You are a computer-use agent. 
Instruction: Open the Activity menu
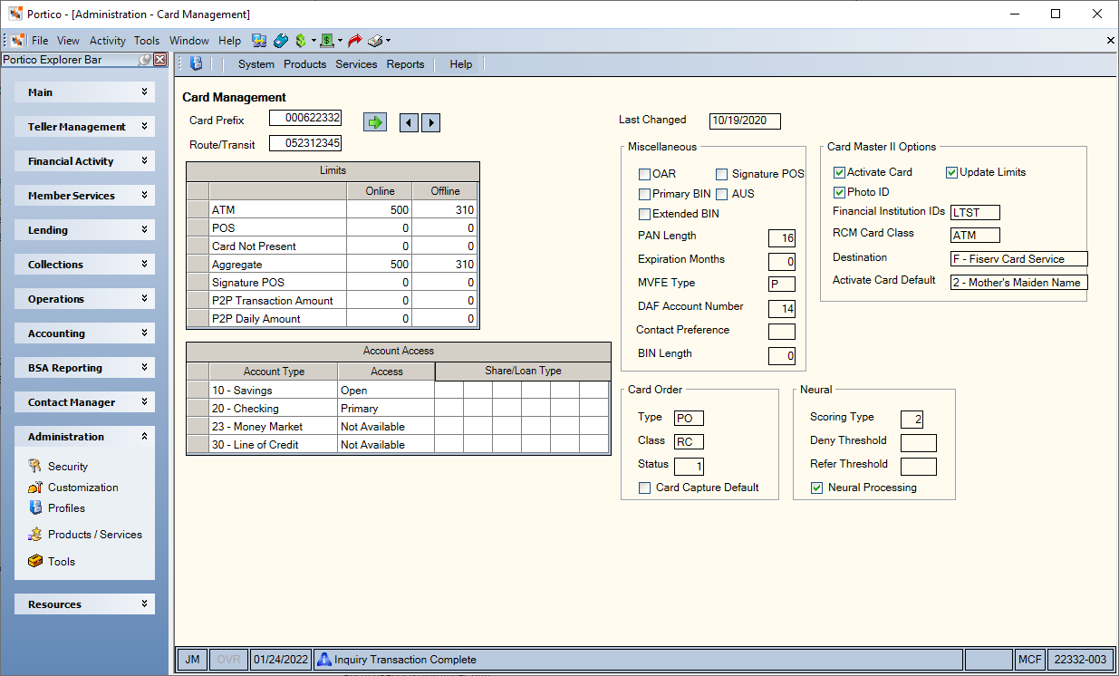(107, 40)
